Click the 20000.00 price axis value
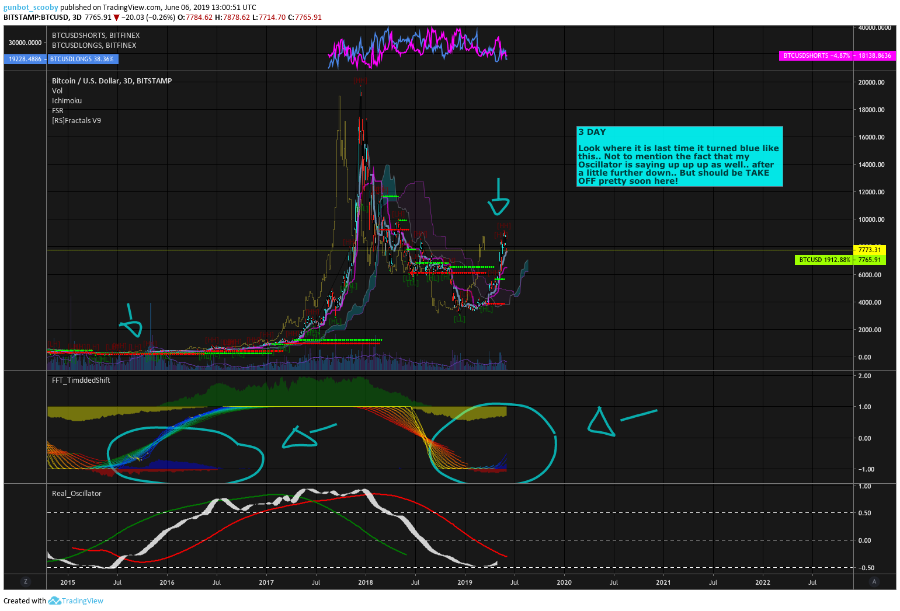 click(x=871, y=82)
